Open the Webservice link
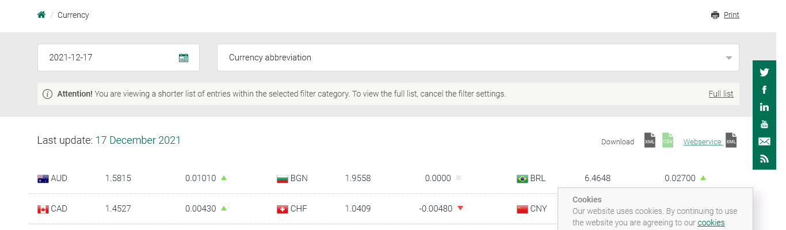786x230 pixels. tap(702, 142)
